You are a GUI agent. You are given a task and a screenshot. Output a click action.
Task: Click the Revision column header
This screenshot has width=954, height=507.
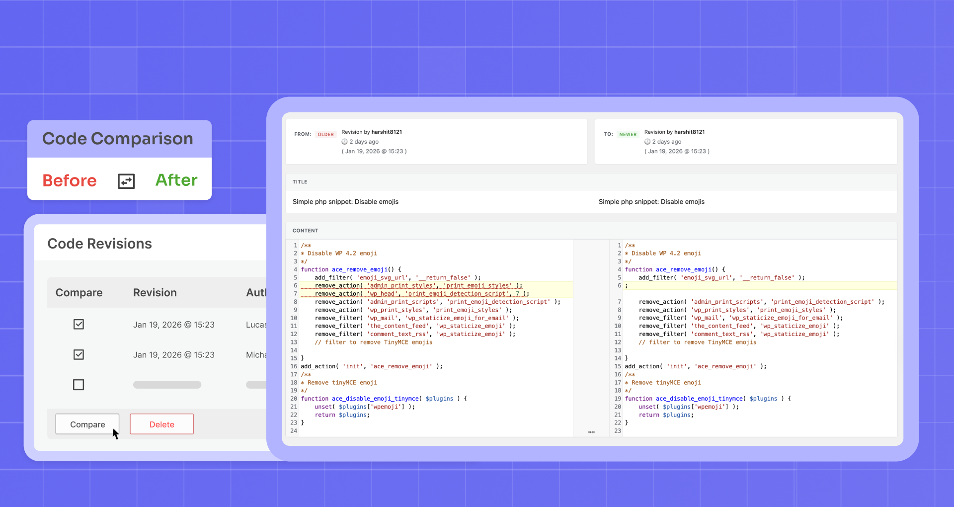[155, 293]
